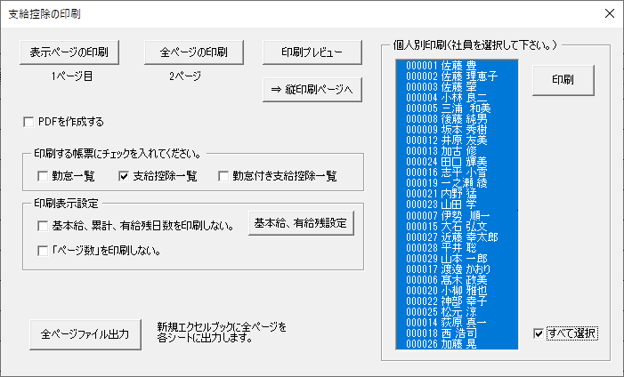The width and height of the screenshot is (624, 377).
Task: Go to 縦印刷ページへ
Action: point(312,90)
